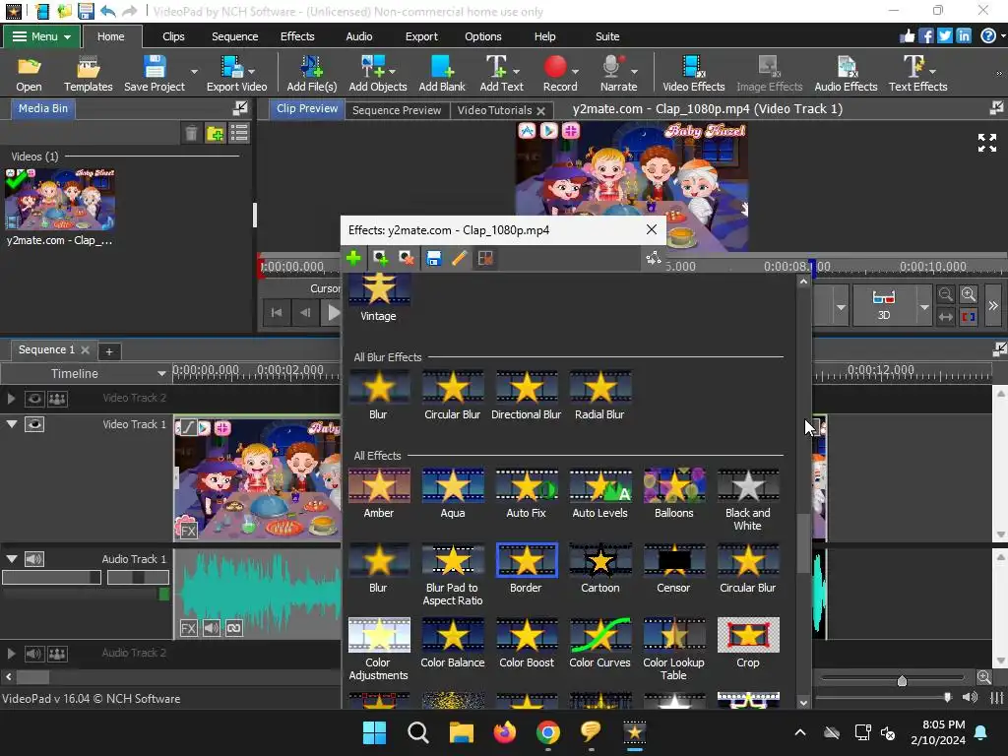Apply the Cartoon effect

click(x=599, y=568)
